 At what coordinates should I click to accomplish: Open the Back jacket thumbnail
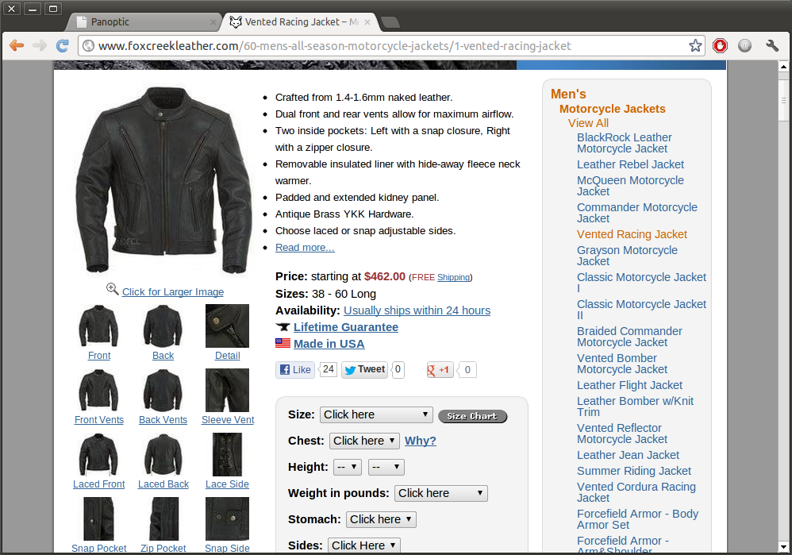pos(163,326)
